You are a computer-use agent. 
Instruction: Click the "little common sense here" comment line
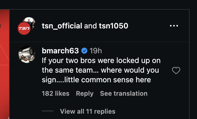click(x=96, y=80)
